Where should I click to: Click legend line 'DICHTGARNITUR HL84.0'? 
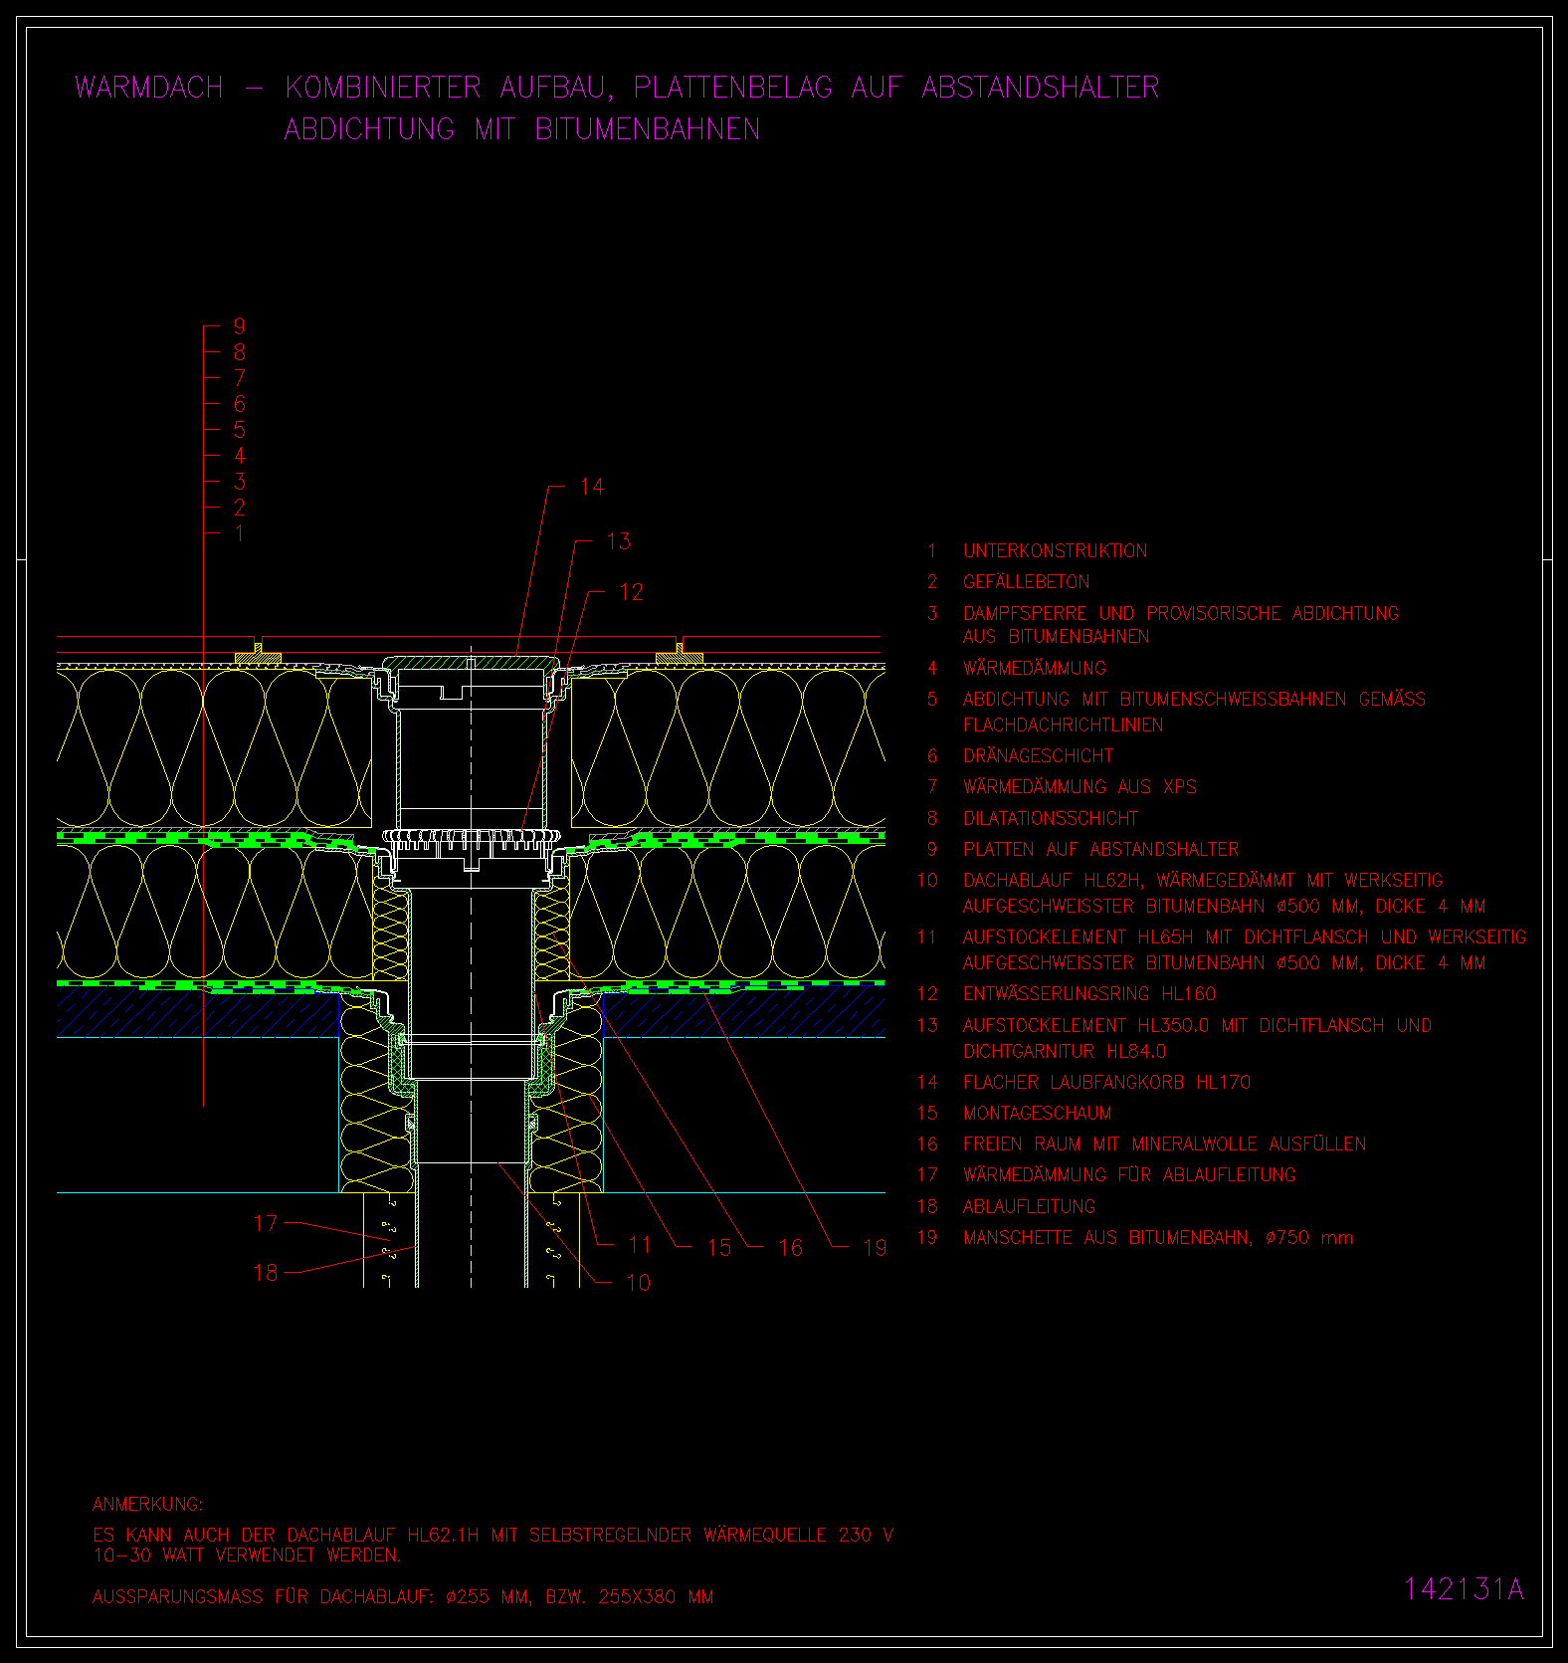coord(1065,1051)
